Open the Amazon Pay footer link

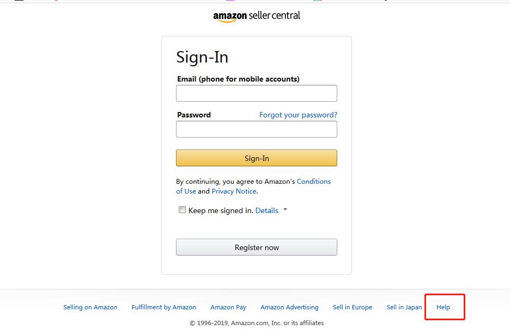click(x=228, y=307)
